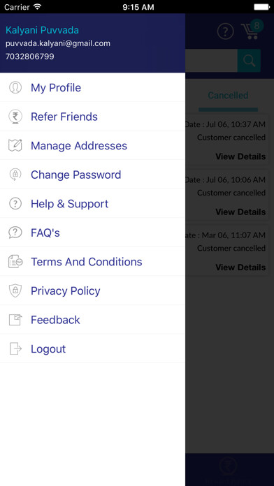Tap the question mark icon for Help & Support
The width and height of the screenshot is (274, 486).
click(x=15, y=204)
